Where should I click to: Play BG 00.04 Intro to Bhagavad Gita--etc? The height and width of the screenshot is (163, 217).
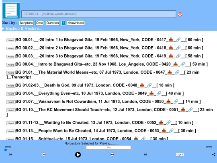(93, 64)
